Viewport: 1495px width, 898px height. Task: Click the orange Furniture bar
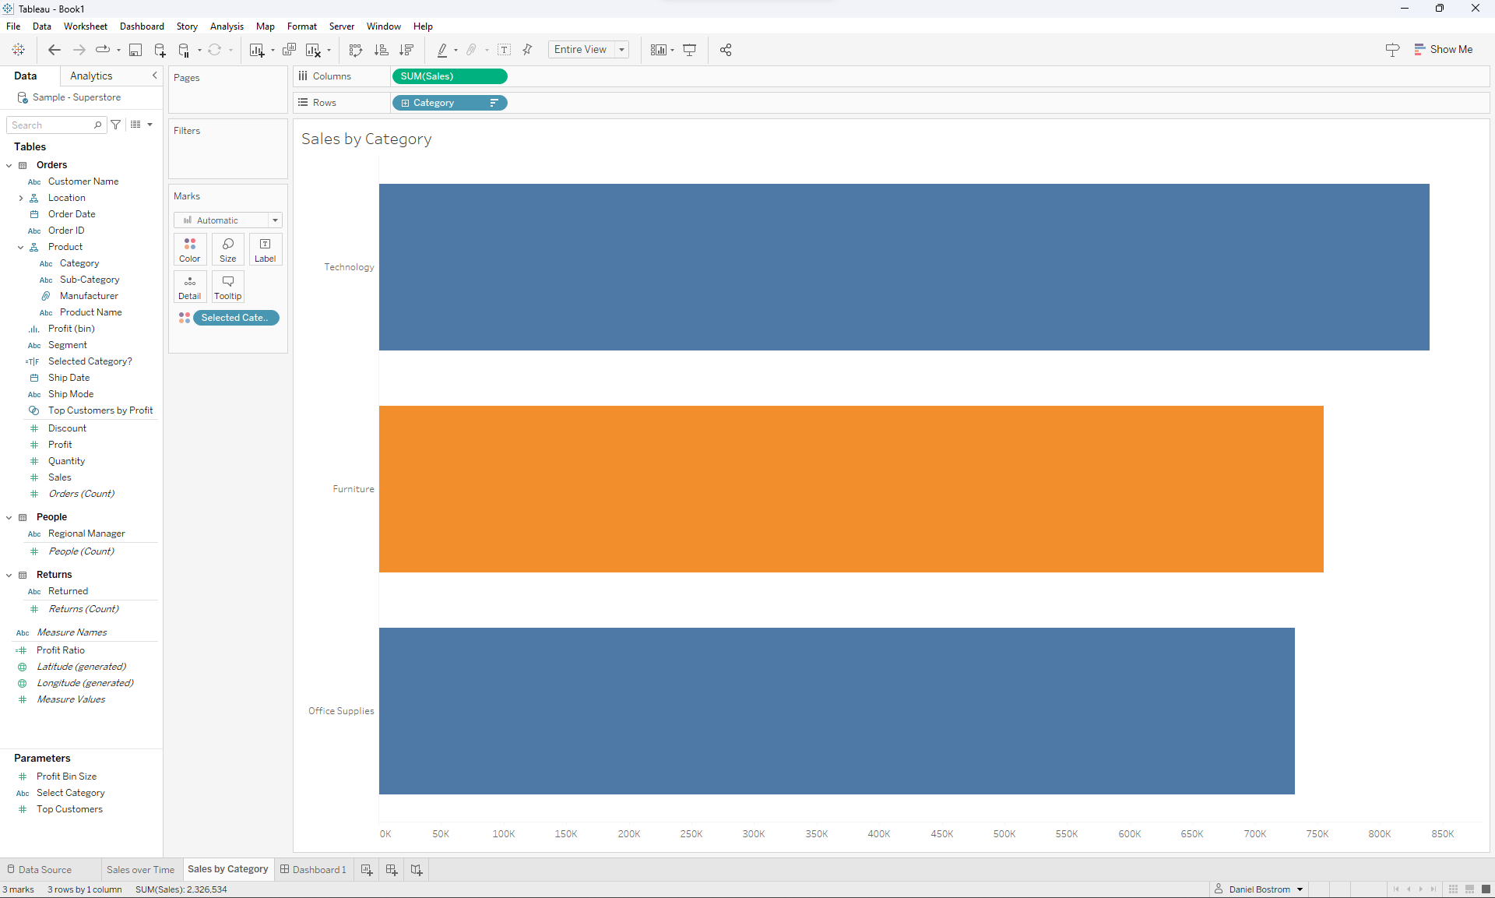pyautogui.click(x=850, y=488)
